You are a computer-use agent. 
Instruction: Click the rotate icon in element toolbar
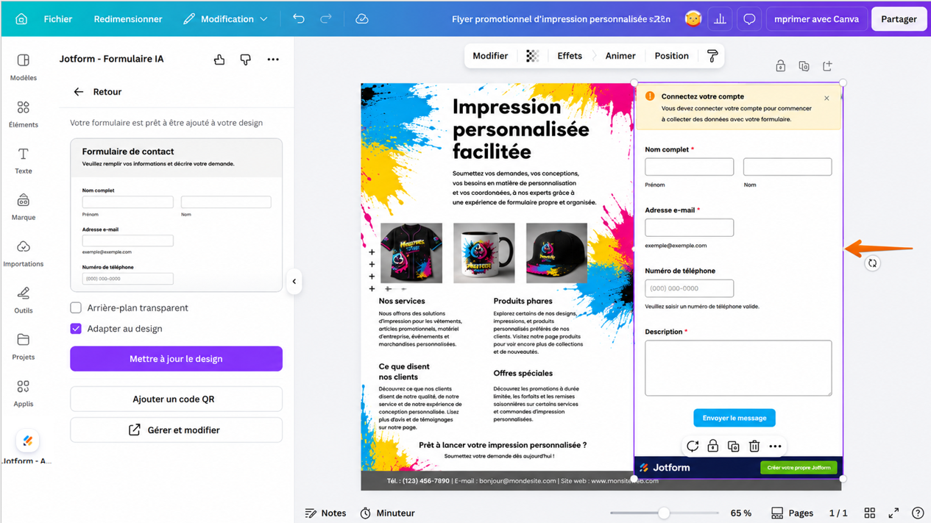click(693, 446)
